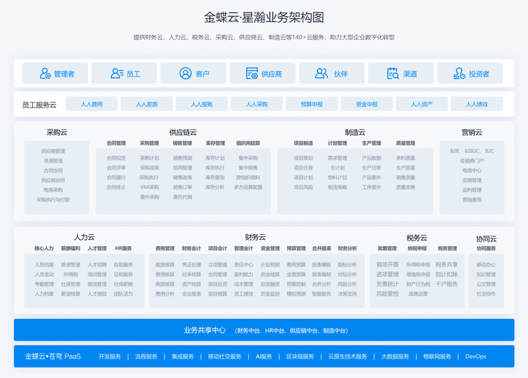Image resolution: width=528 pixels, height=378 pixels.
Task: Click 流程服务 in the PaaS bar
Action: [x=146, y=356]
